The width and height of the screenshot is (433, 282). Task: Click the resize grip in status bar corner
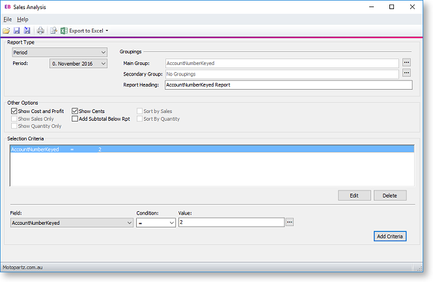click(x=419, y=268)
